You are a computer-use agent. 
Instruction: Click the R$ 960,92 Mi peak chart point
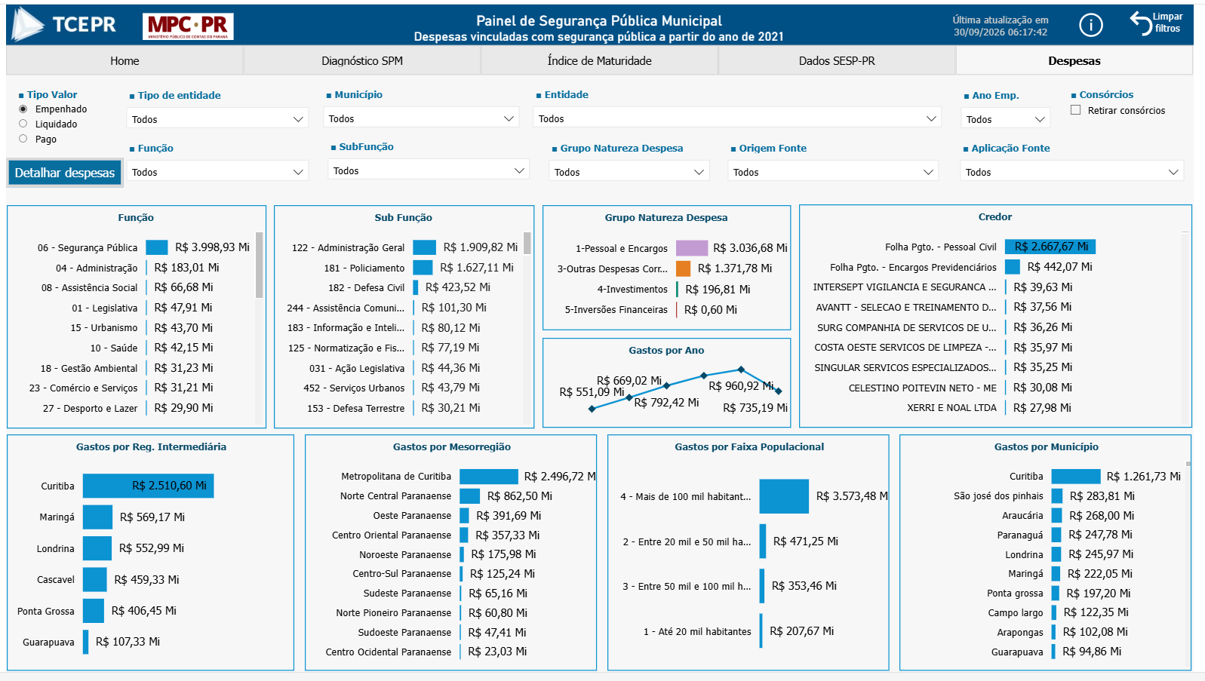pyautogui.click(x=741, y=370)
